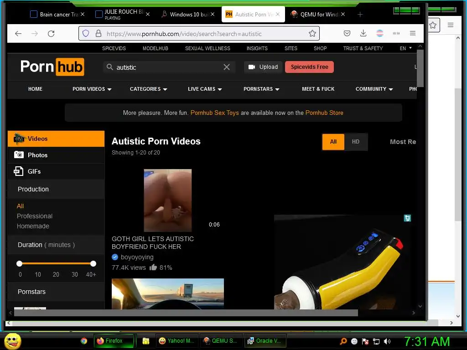This screenshot has height=350, width=467.
Task: Switch to Oracle VirtualBox taskbar button
Action: pyautogui.click(x=265, y=341)
